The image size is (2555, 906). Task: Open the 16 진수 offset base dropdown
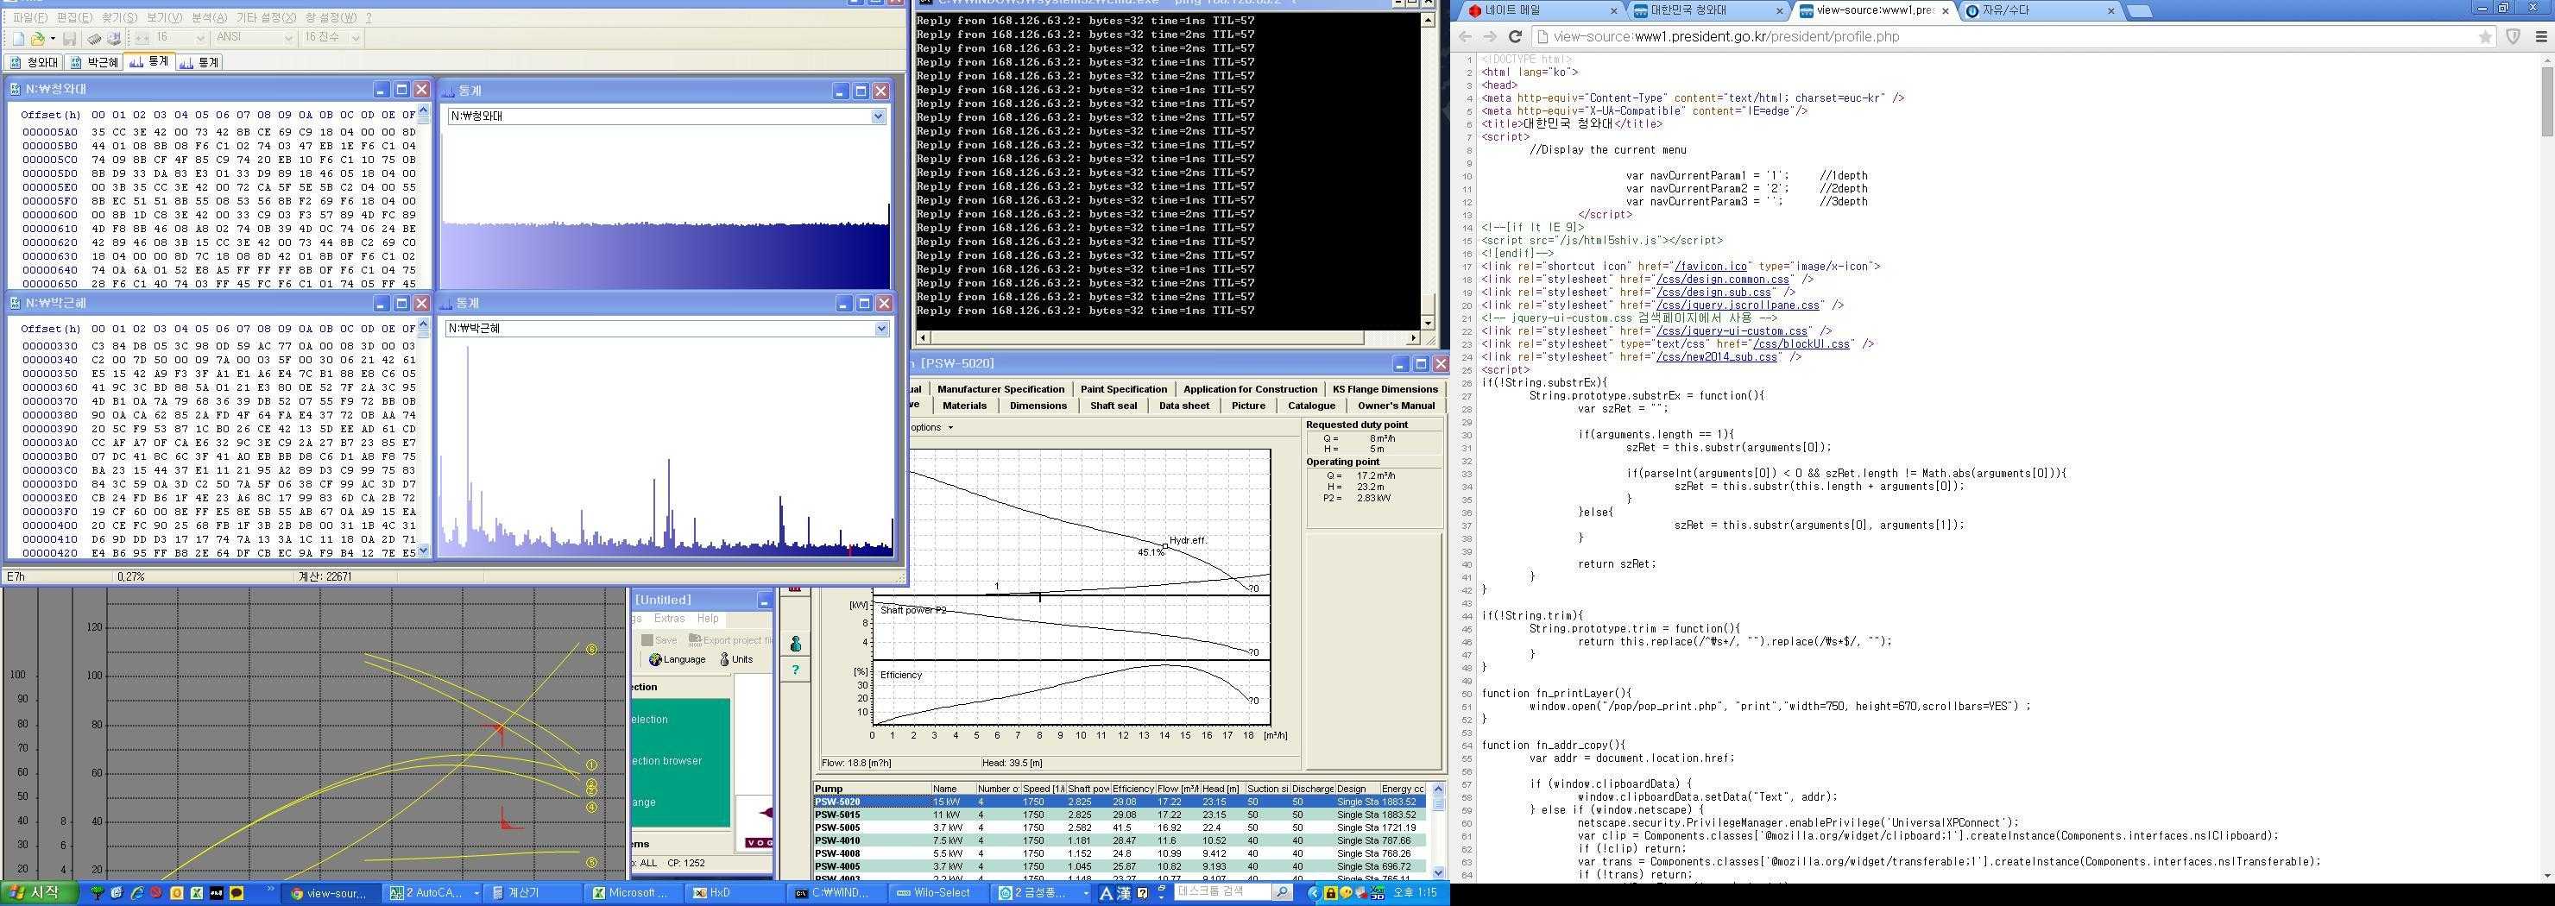point(355,38)
